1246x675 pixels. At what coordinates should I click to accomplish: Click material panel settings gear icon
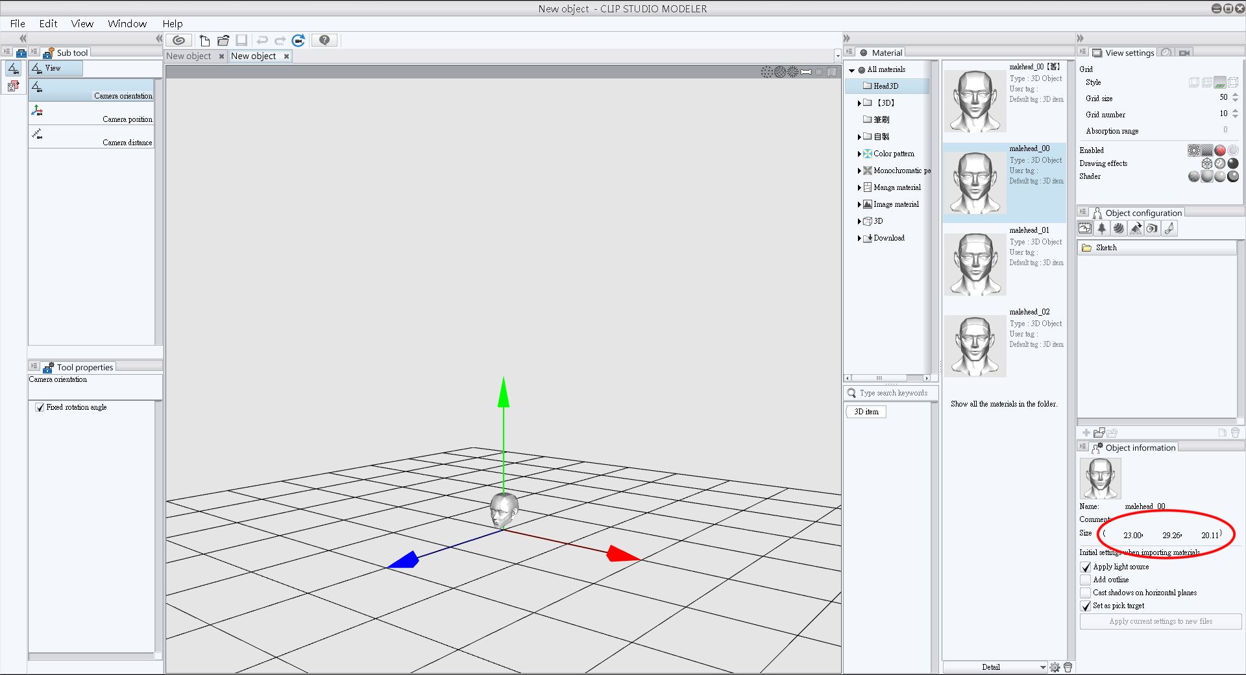(x=1055, y=667)
